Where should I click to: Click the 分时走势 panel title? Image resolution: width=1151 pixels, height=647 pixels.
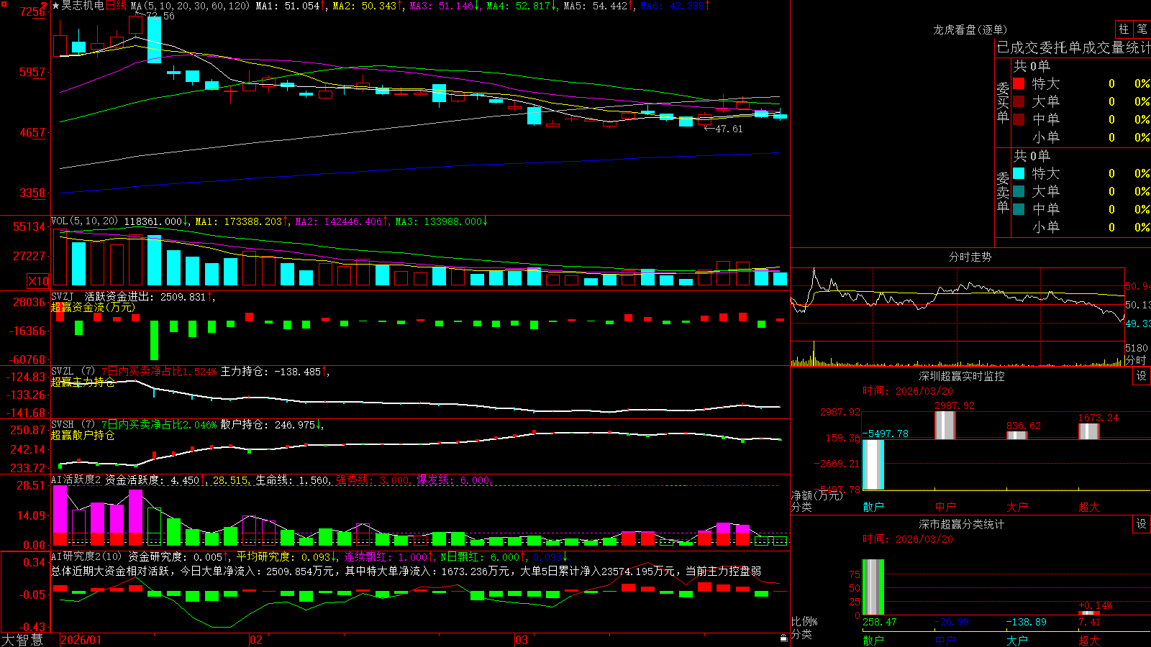coord(970,257)
